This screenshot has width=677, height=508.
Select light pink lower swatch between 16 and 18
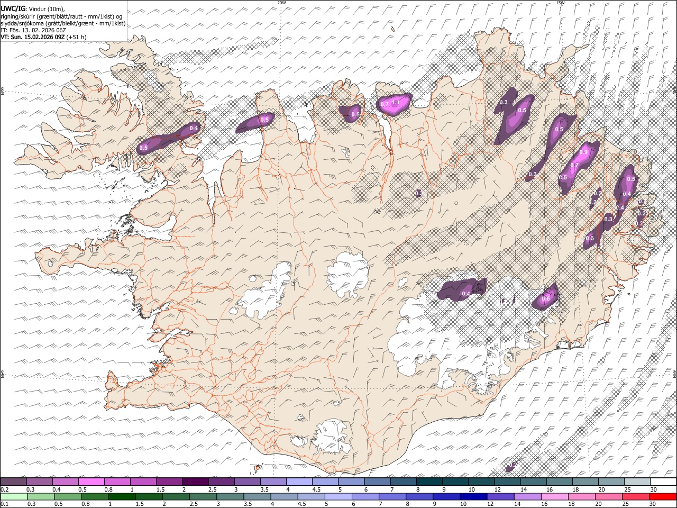[x=554, y=496]
